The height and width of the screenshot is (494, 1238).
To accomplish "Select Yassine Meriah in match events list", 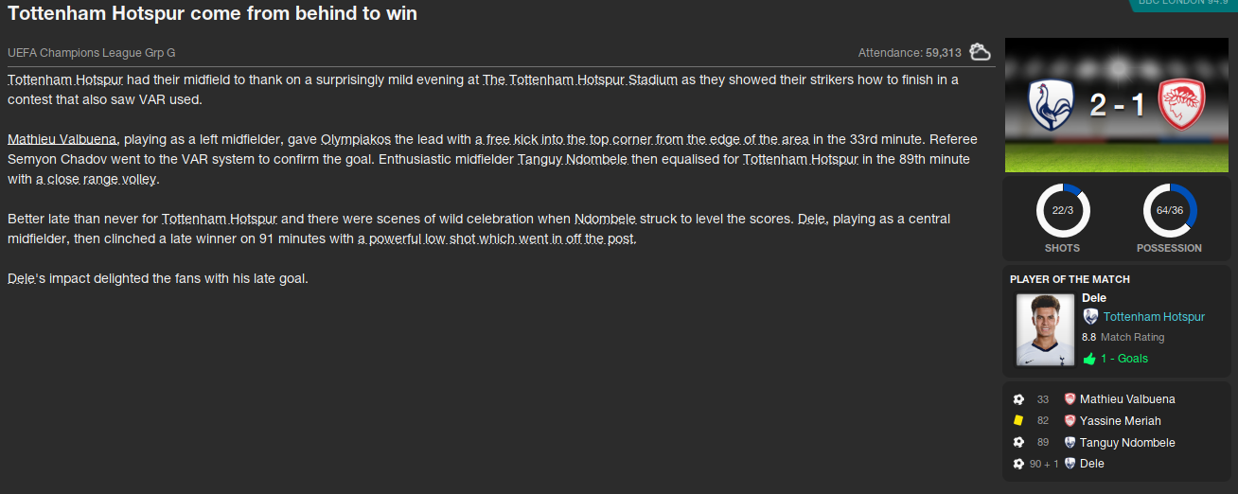I will coord(1120,421).
